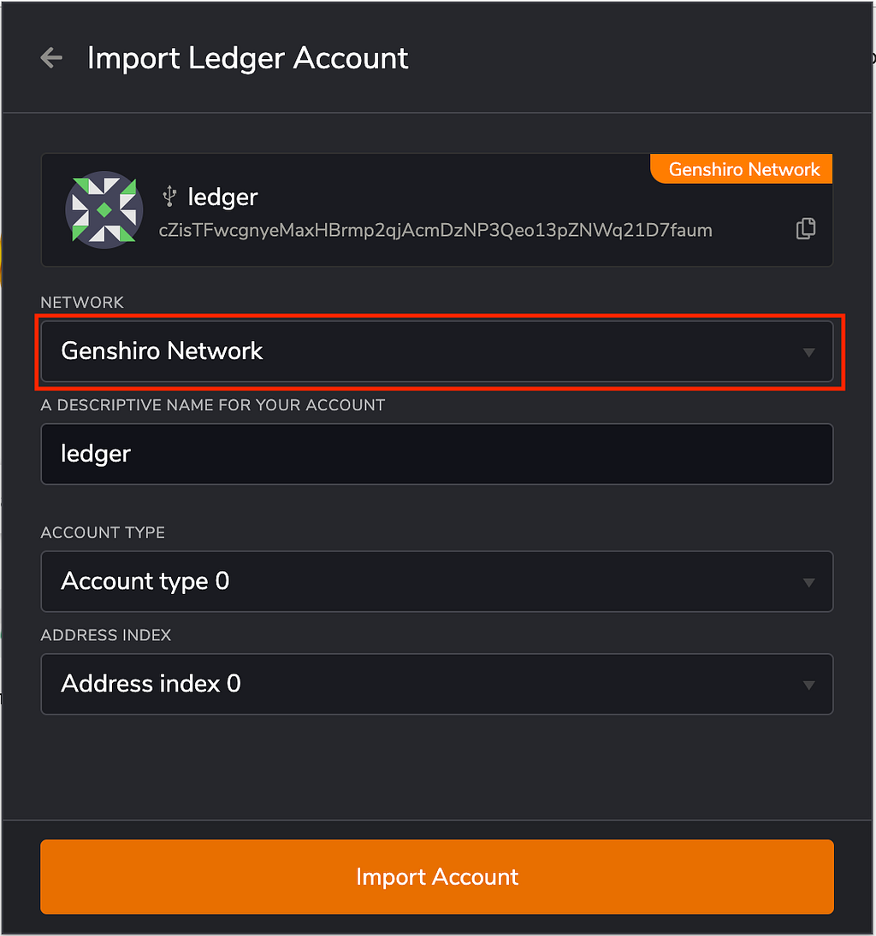Click the Network dropdown arrow
876x936 pixels.
[x=808, y=352]
